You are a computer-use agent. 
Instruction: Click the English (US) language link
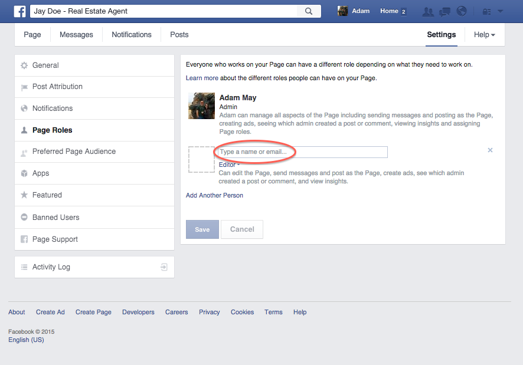pos(26,340)
